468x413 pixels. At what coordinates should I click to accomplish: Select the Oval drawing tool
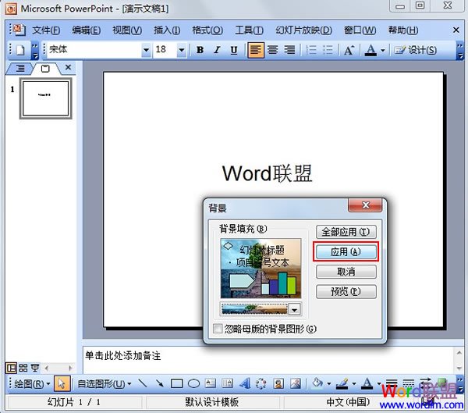pos(193,383)
